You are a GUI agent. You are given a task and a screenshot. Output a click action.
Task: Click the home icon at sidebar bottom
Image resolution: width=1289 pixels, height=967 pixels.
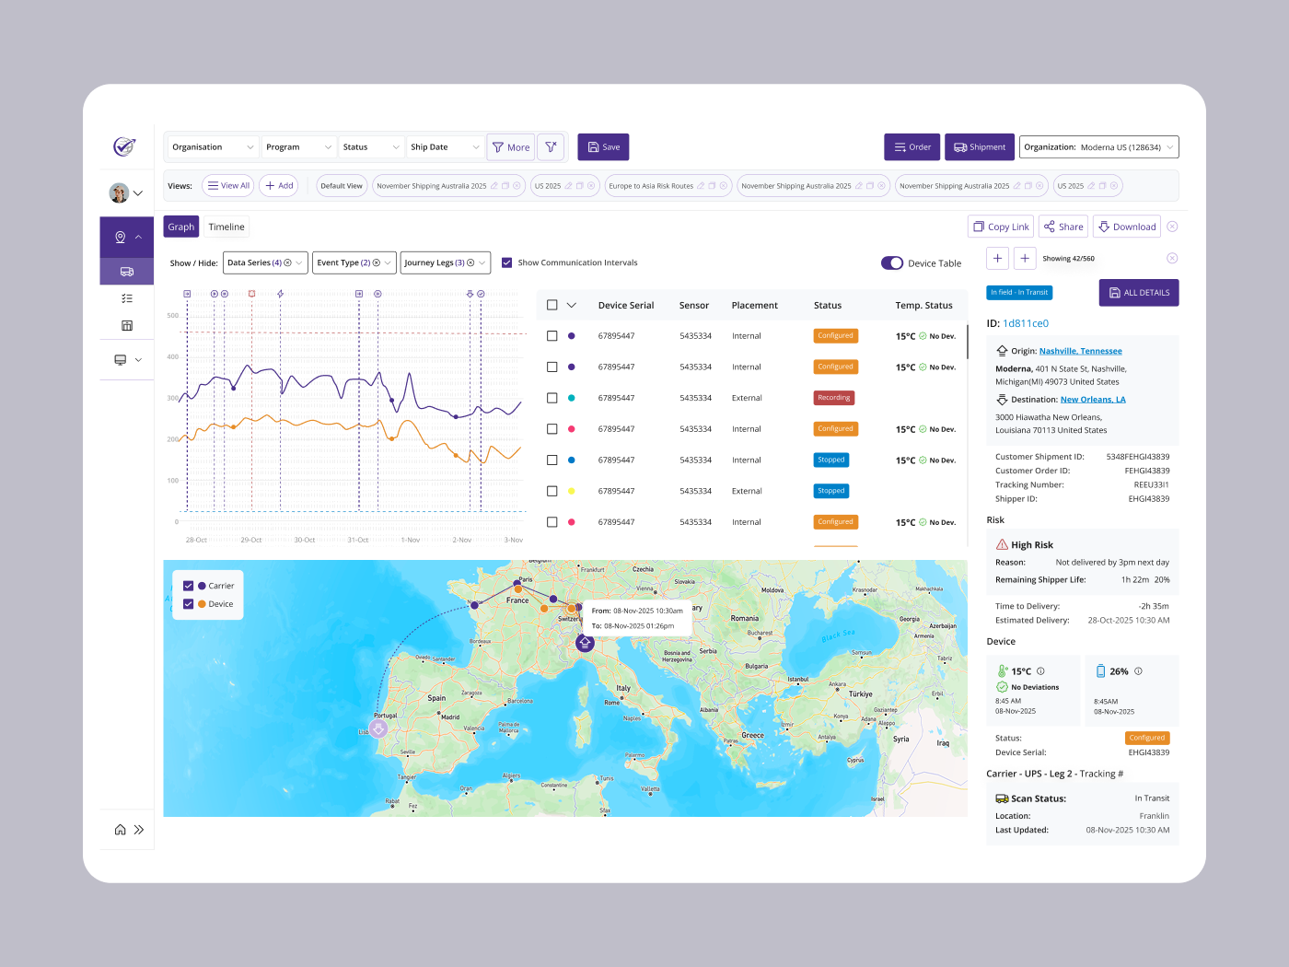pos(120,830)
